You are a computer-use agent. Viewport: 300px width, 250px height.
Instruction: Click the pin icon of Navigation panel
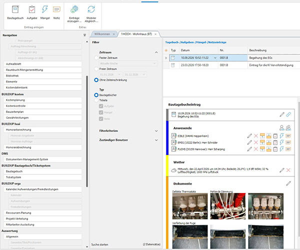tap(84, 35)
